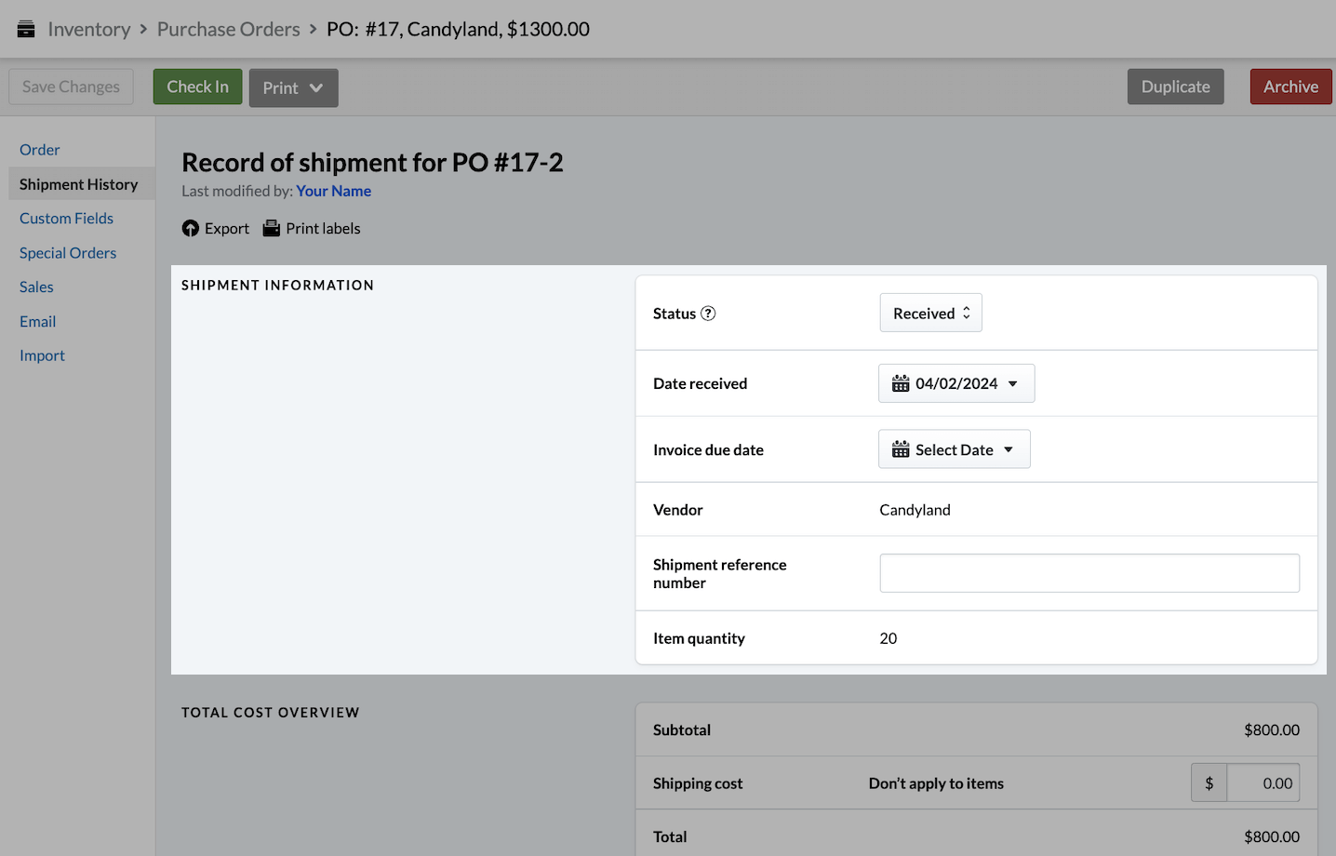Open the Select Date invoice dropdown
The height and width of the screenshot is (856, 1336).
tap(955, 450)
